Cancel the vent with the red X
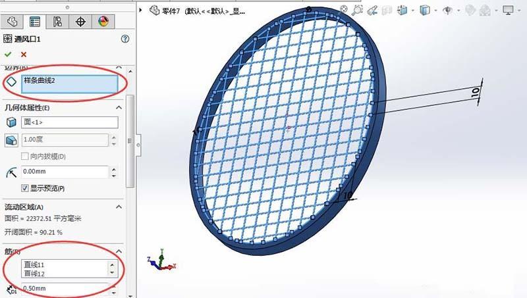527x298 pixels. coord(24,55)
